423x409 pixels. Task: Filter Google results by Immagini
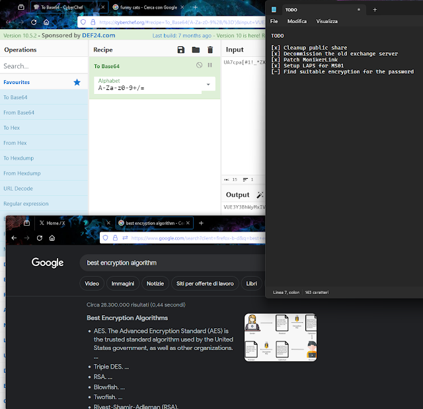(x=122, y=283)
